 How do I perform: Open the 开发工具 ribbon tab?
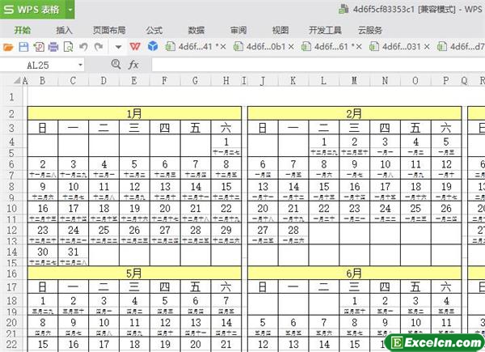coord(325,30)
